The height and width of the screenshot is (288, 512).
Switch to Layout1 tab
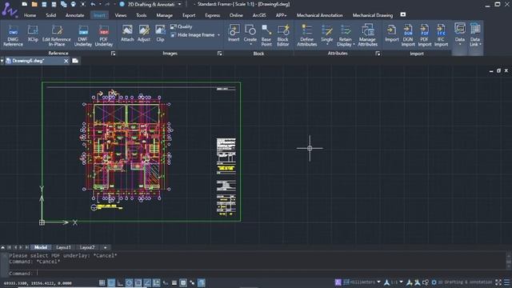(x=63, y=247)
